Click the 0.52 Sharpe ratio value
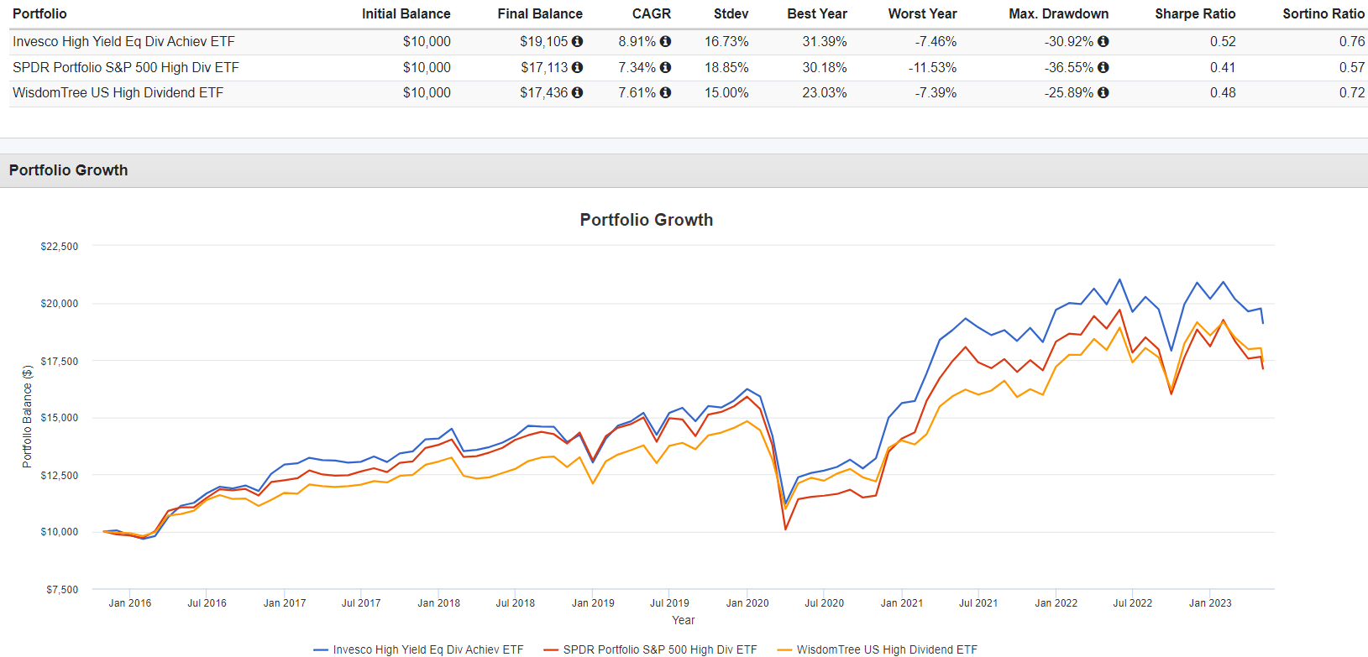Screen dimensions: 1368x657 (1223, 41)
